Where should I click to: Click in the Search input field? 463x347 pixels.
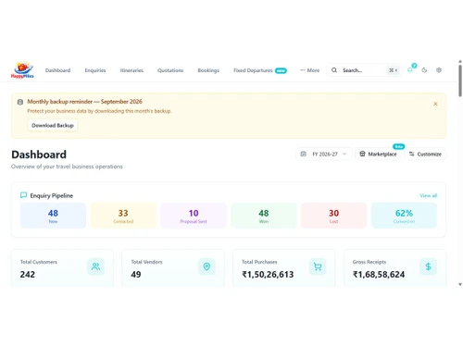pyautogui.click(x=364, y=70)
